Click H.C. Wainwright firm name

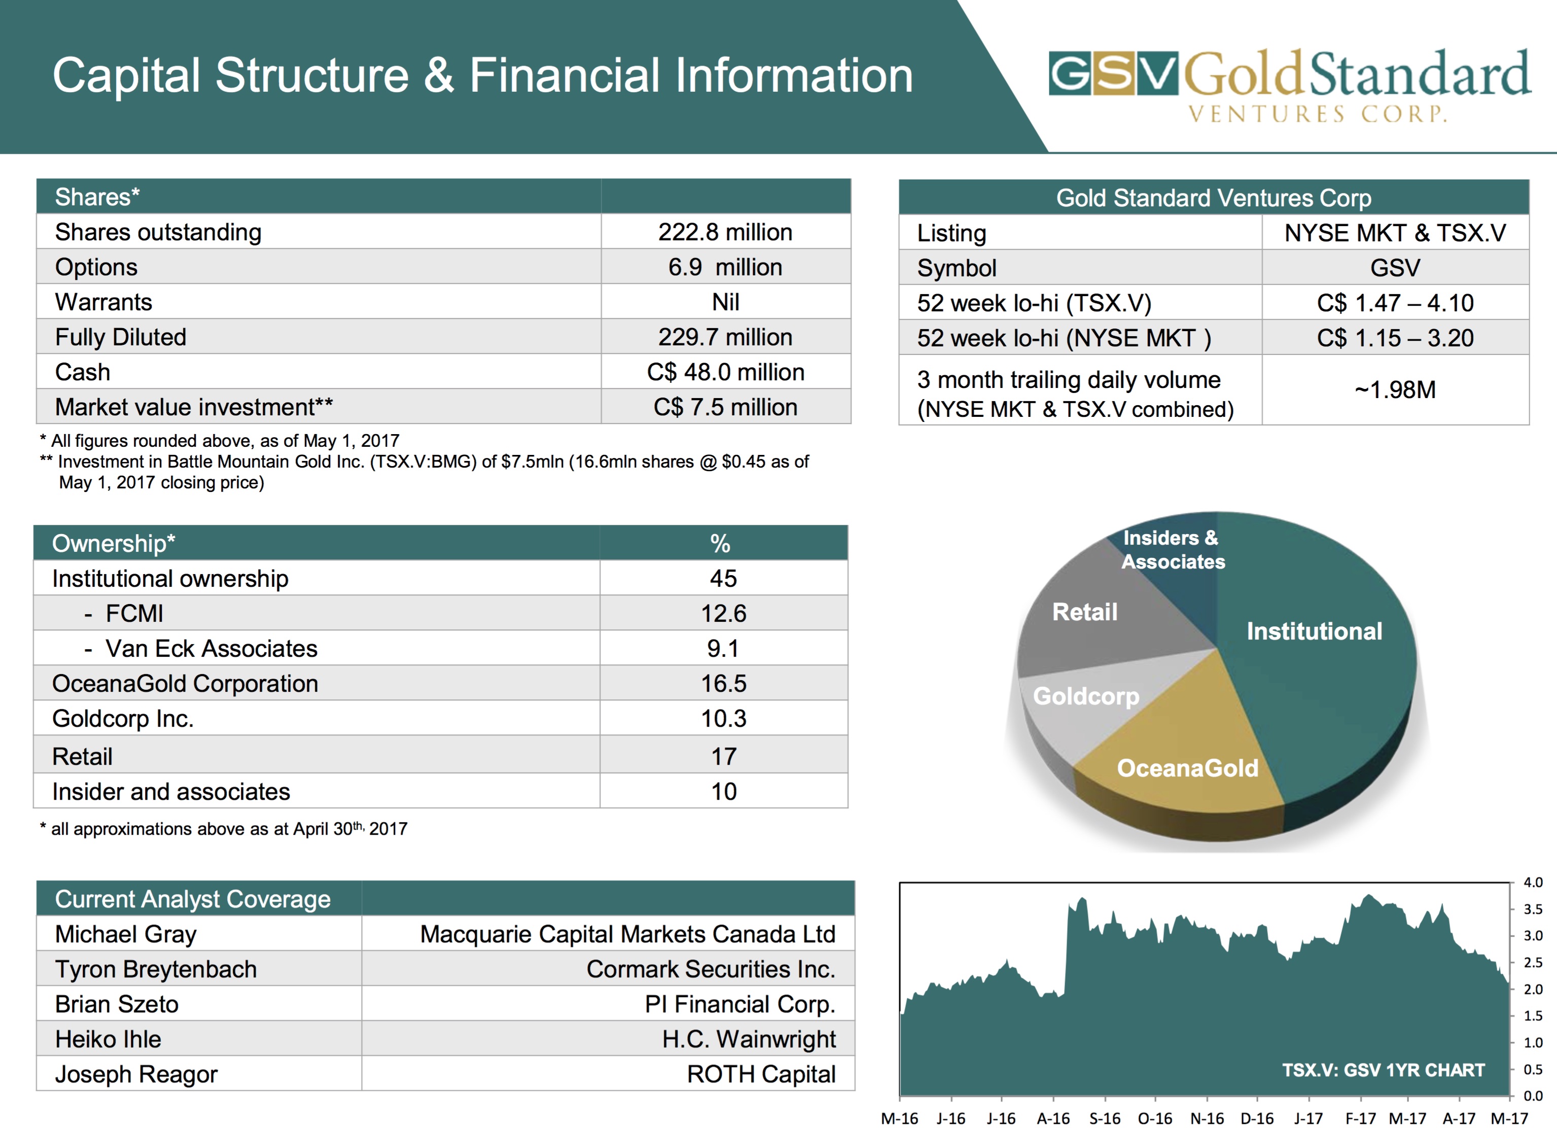[748, 1039]
